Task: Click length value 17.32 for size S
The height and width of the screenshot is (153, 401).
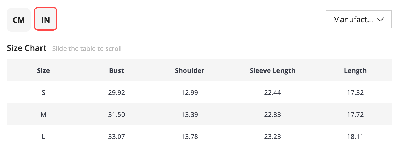Action: point(355,93)
